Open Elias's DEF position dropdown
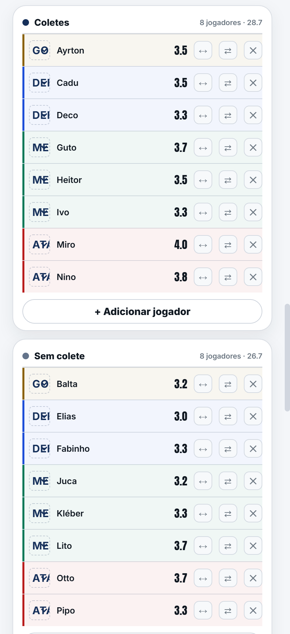The image size is (290, 634). tap(40, 416)
